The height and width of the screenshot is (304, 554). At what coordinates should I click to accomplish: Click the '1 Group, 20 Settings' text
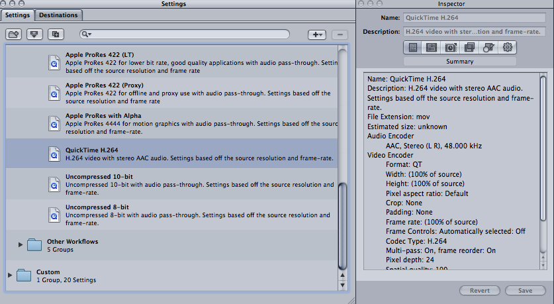coord(66,280)
